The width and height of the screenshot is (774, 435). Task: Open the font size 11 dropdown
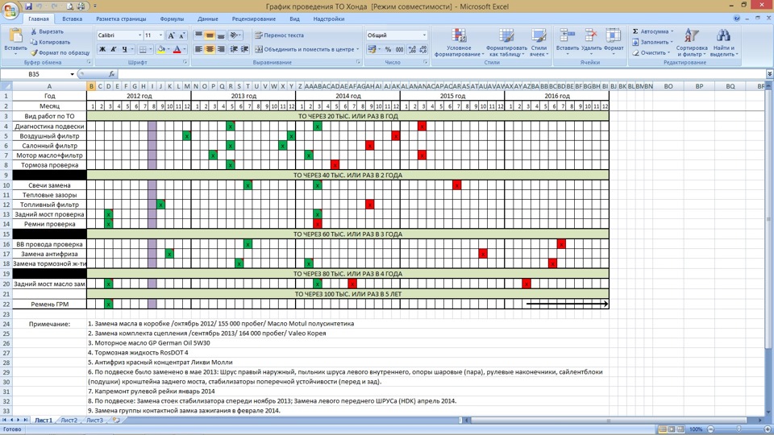(x=160, y=35)
